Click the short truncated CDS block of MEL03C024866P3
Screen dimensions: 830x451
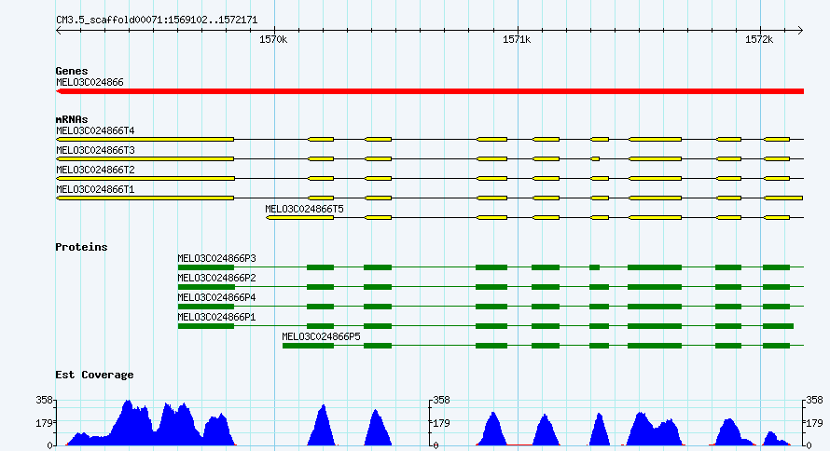pyautogui.click(x=594, y=267)
